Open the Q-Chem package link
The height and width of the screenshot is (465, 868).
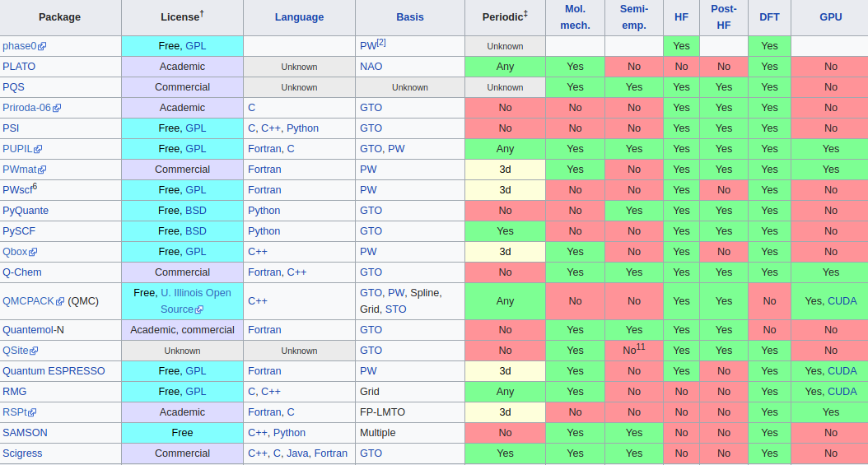pyautogui.click(x=22, y=272)
